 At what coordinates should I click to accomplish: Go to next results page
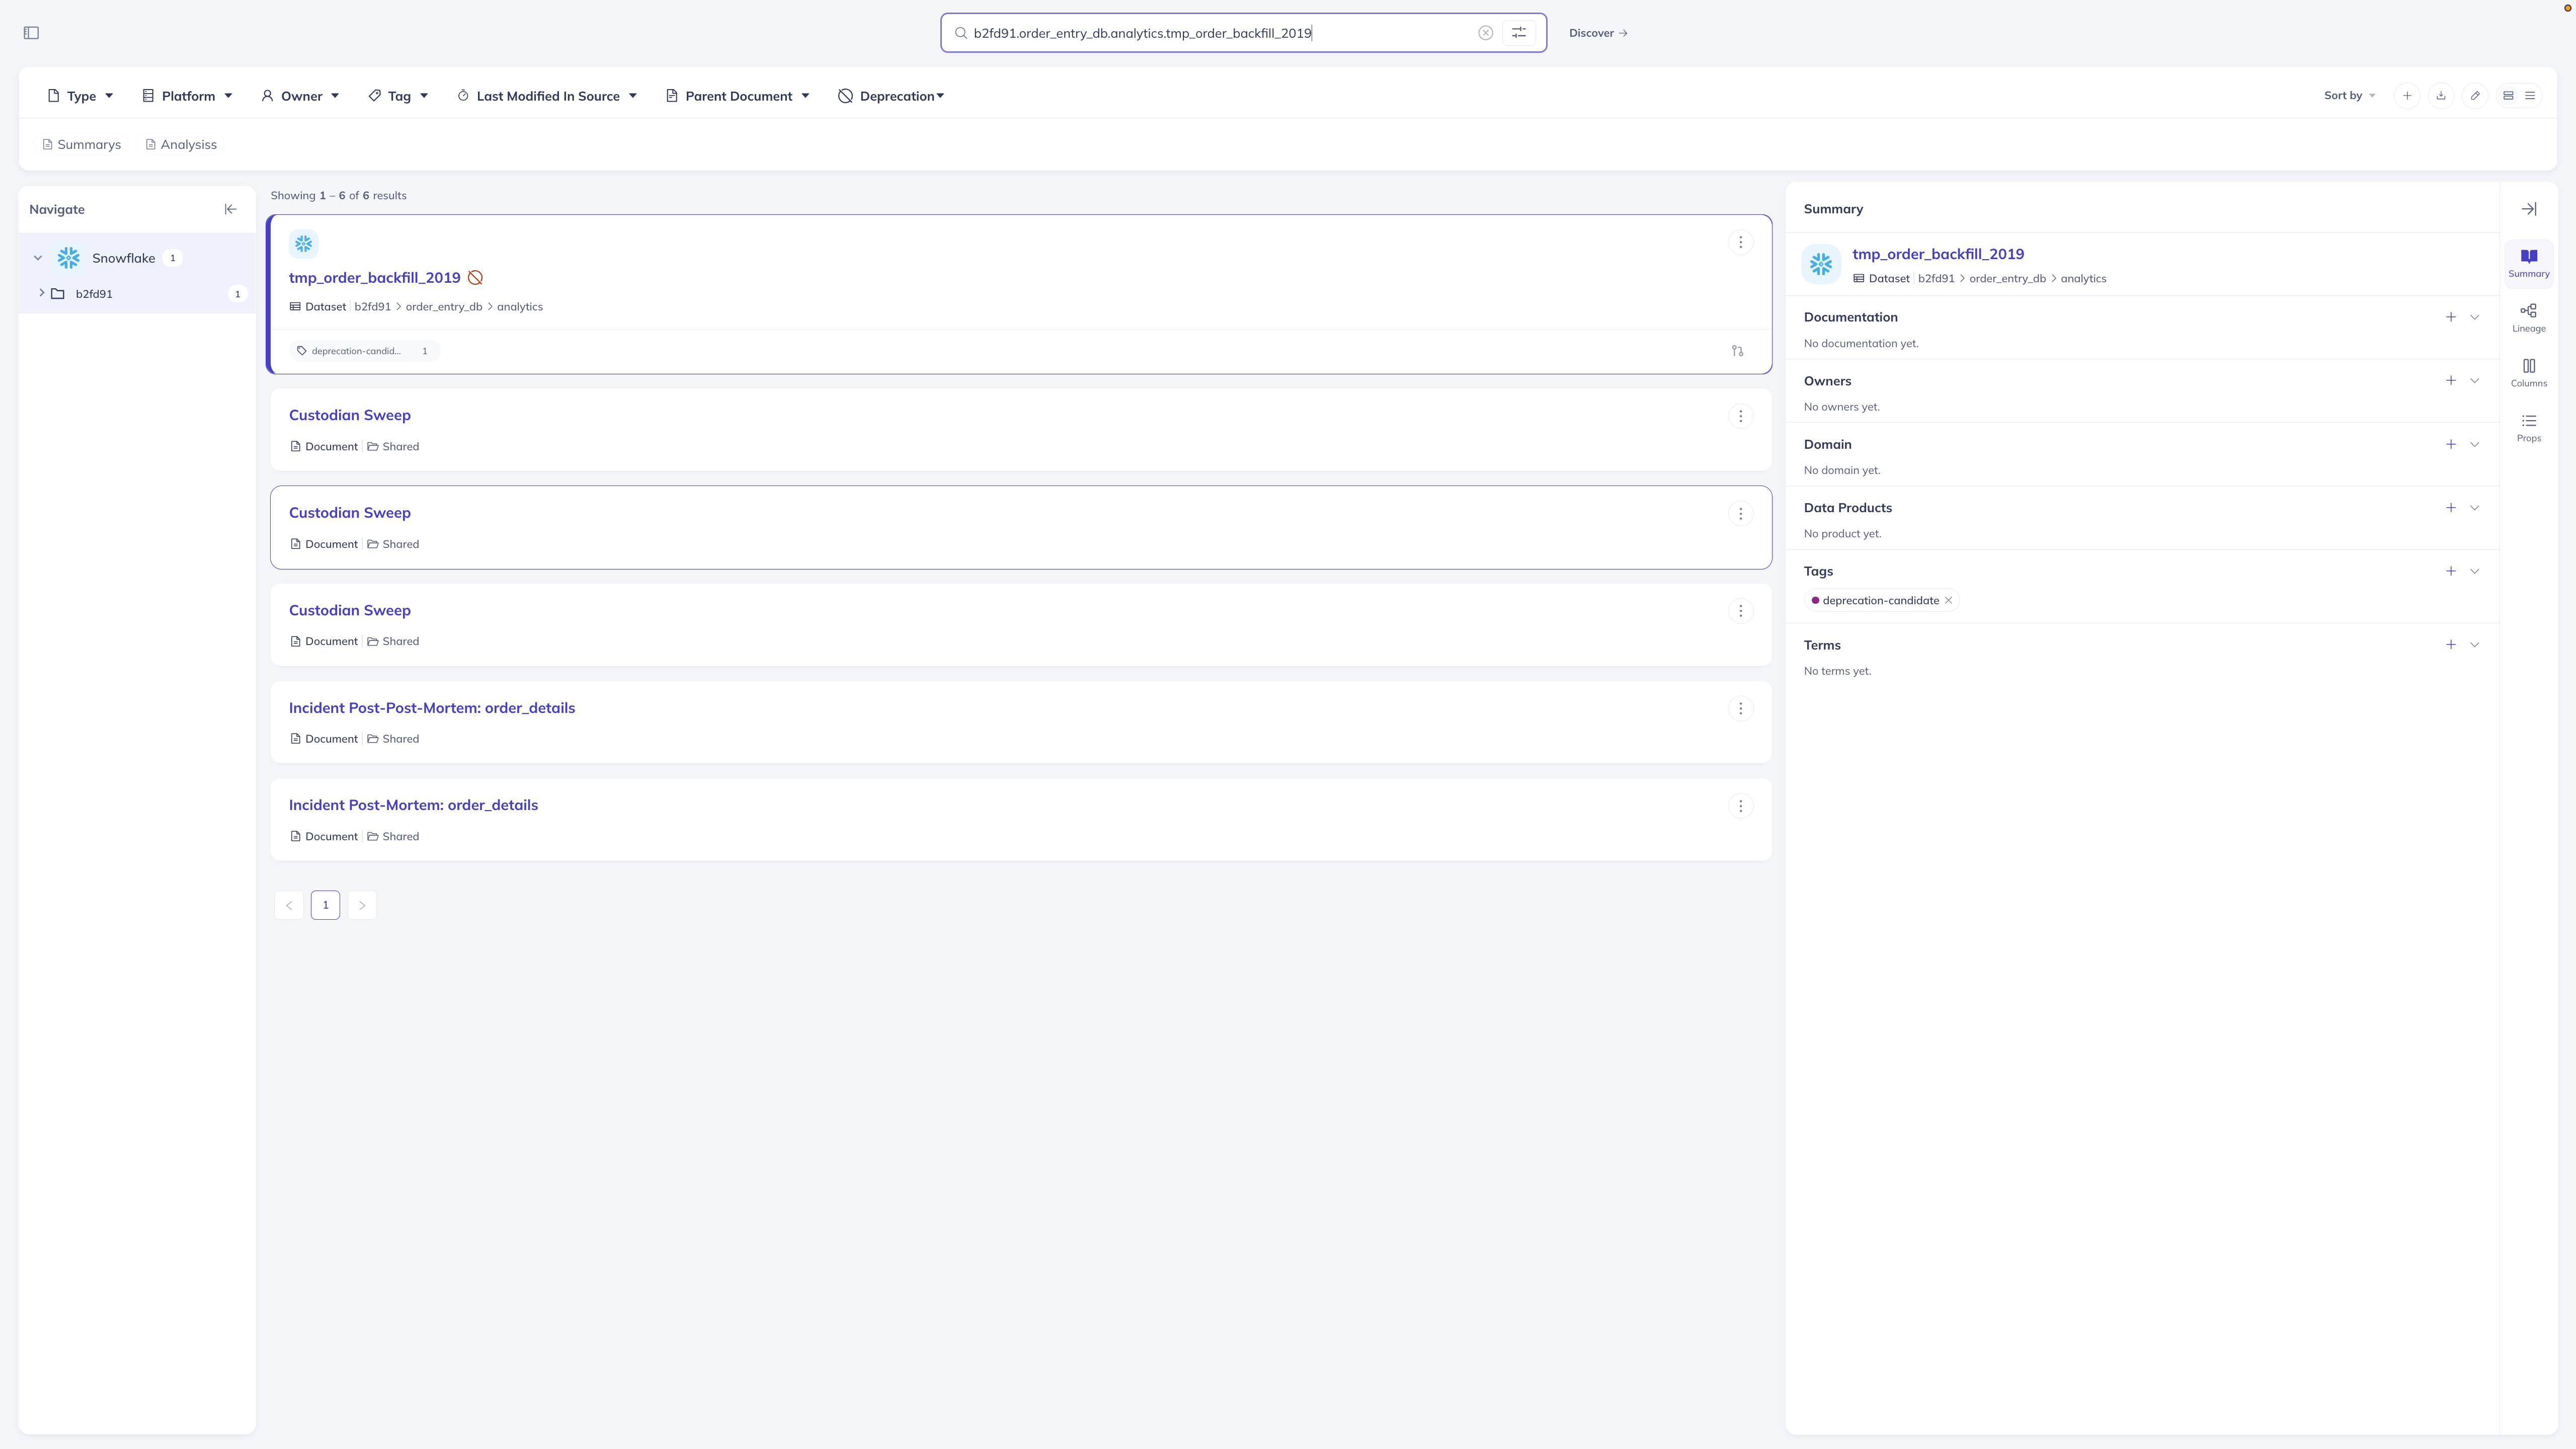362,905
